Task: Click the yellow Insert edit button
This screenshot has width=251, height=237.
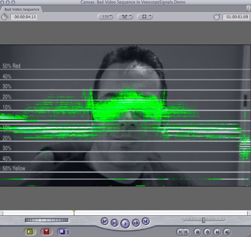Action: (30, 231)
